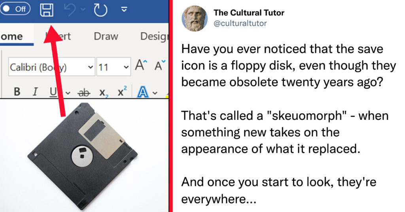This screenshot has height=212, width=405.
Task: Open text effects blue A color button
Action: click(142, 92)
